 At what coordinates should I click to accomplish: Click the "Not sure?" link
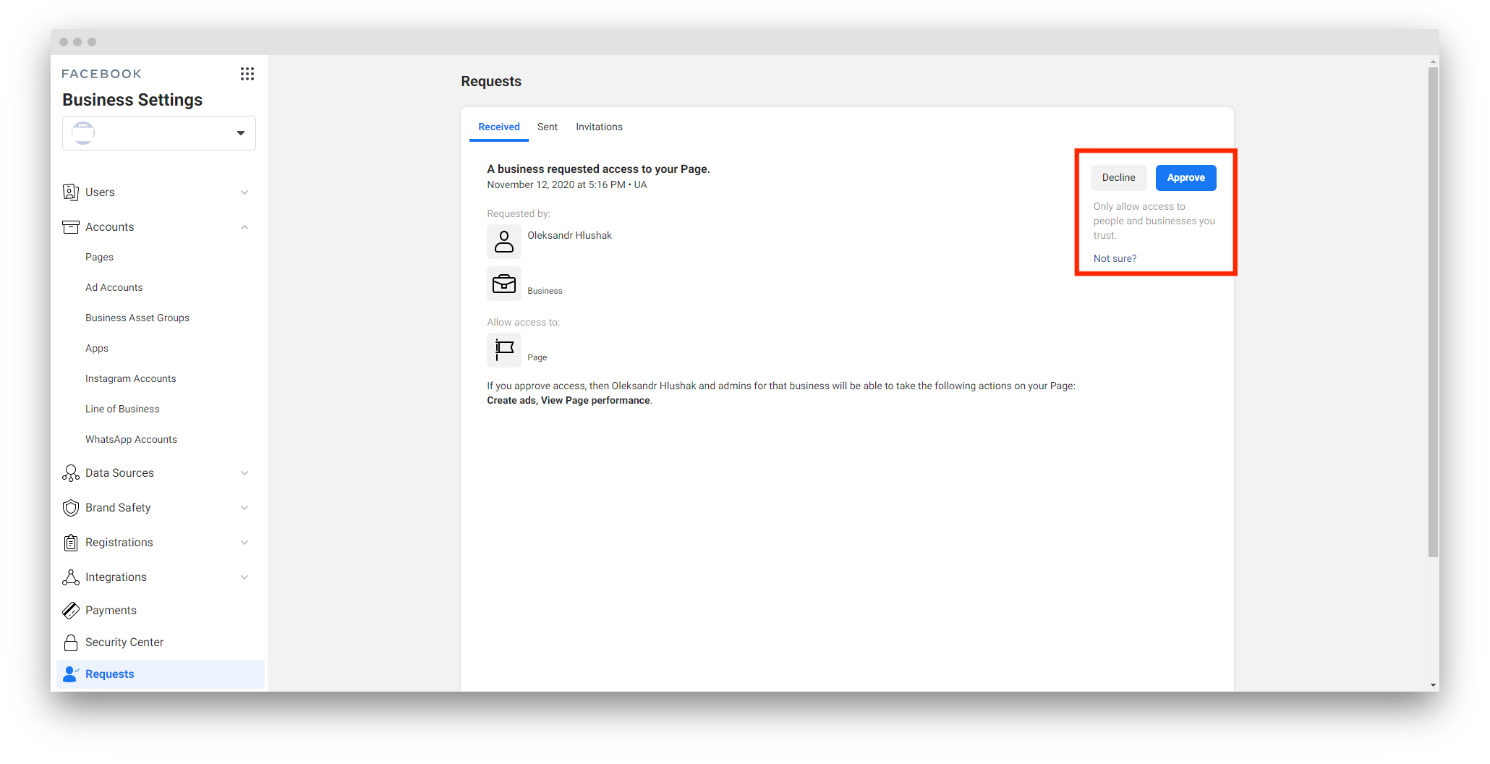tap(1115, 258)
